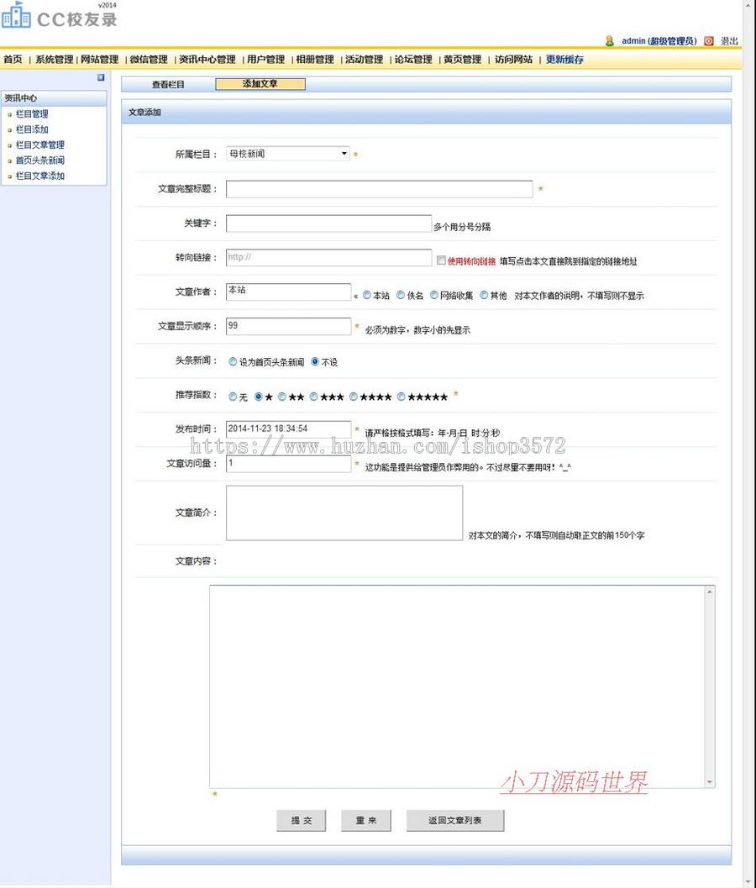Click the bullet icon beside 栏目管理
756x888 pixels.
pyautogui.click(x=9, y=113)
